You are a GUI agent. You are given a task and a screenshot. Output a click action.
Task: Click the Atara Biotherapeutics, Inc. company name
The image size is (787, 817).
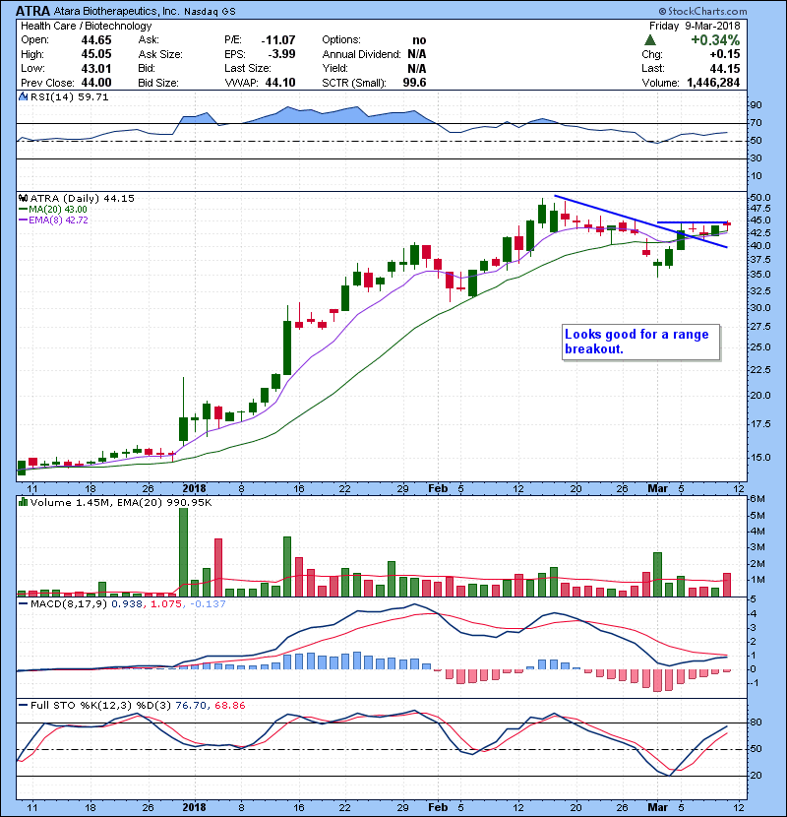[117, 11]
